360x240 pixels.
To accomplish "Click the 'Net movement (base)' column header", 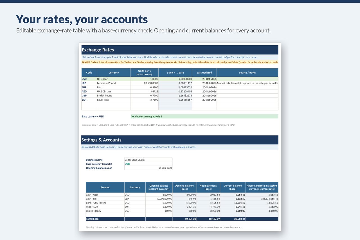I will point(208,187).
